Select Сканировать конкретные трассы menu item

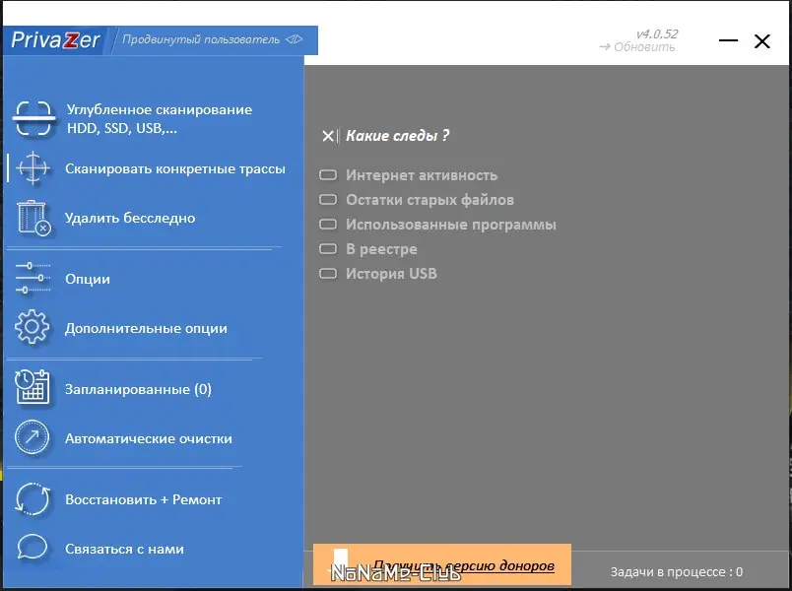coord(175,168)
